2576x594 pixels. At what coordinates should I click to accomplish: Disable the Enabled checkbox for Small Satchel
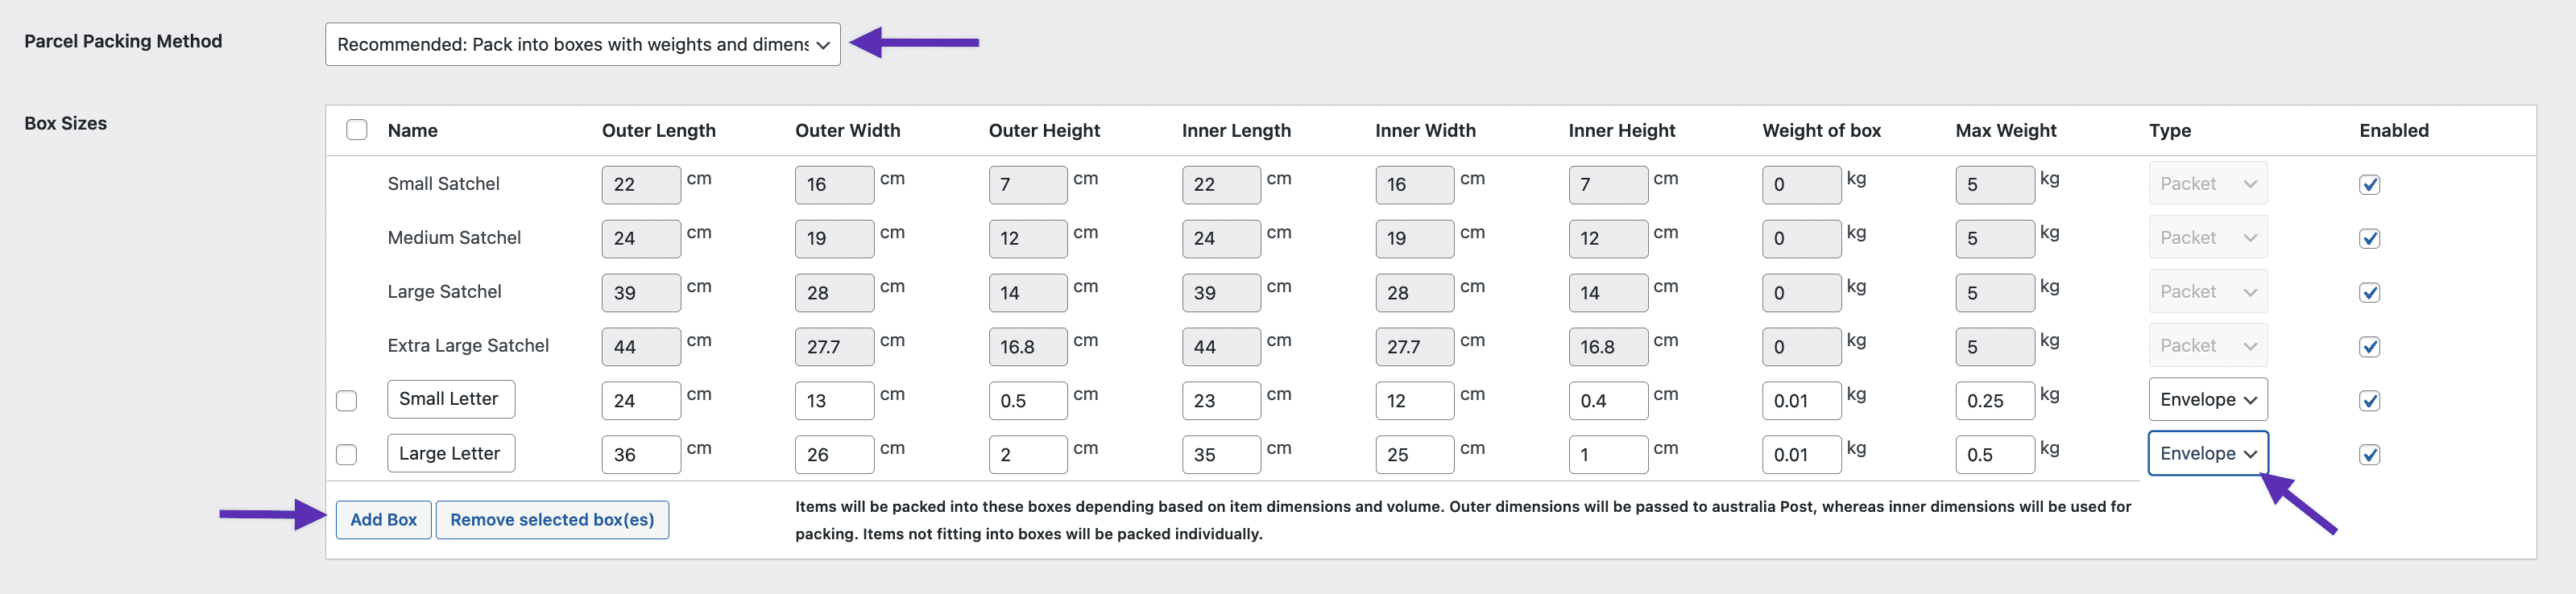[2369, 184]
